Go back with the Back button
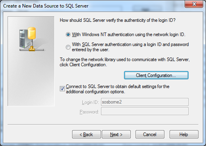The width and height of the screenshot is (206, 146). [x=86, y=134]
